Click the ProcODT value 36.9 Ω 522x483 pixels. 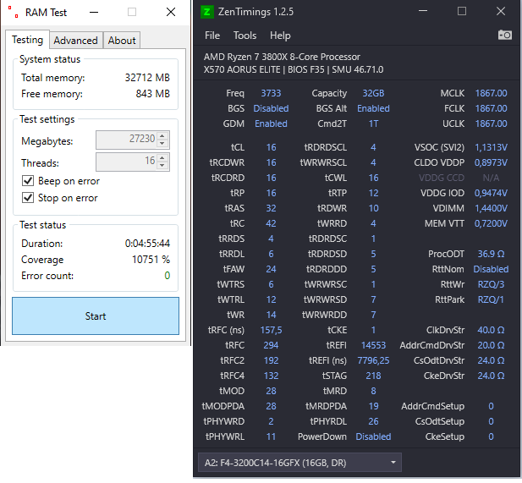point(491,254)
